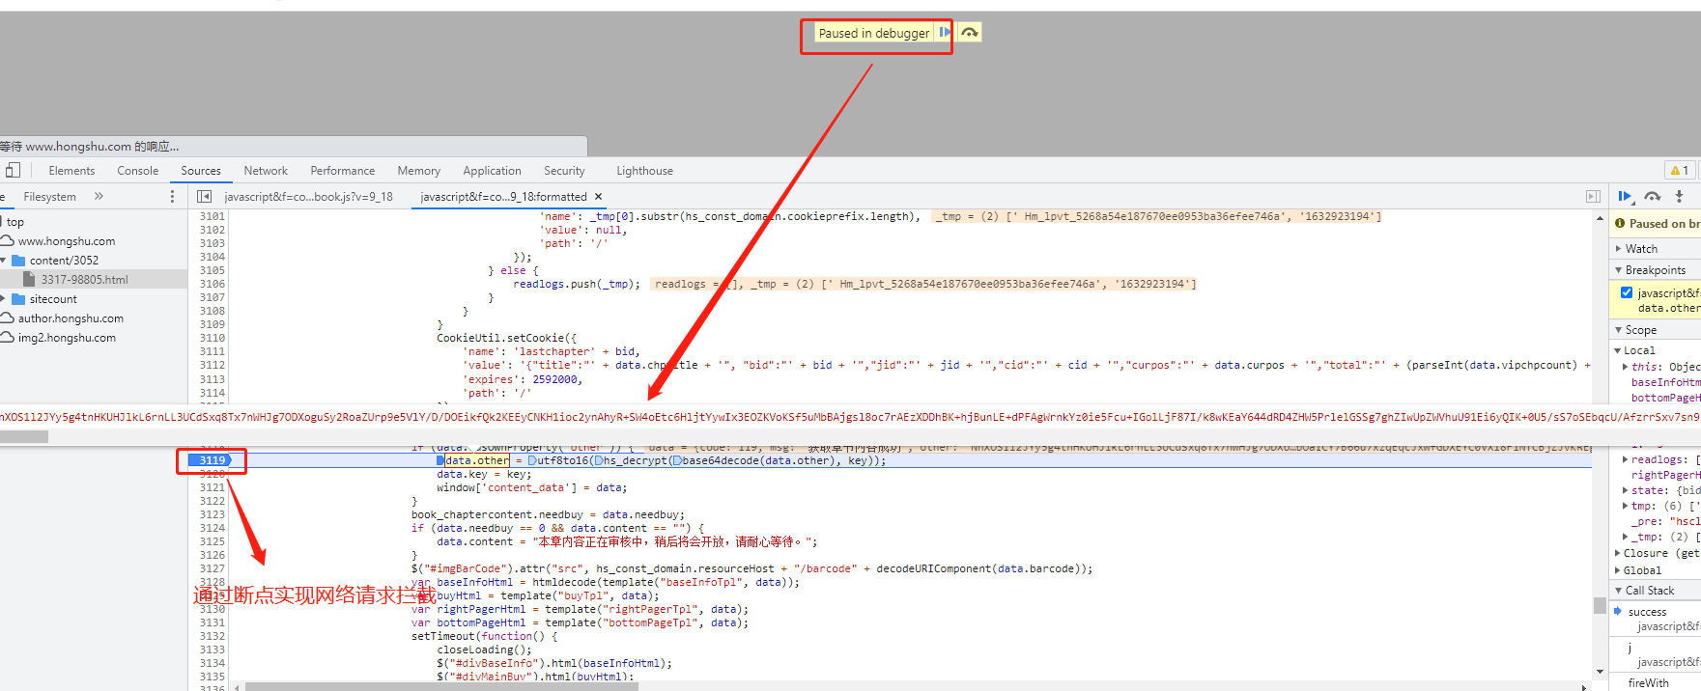Screen dimensions: 1701x691
Task: Set breakpoint on line 3123 gutter
Action: coord(212,514)
